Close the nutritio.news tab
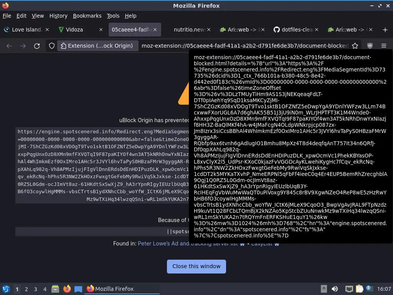 click(209, 30)
